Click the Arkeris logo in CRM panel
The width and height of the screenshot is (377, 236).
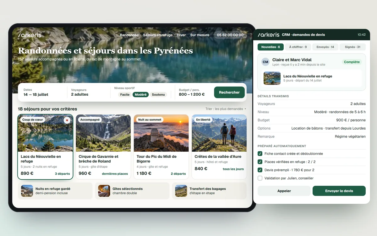tap(268, 35)
